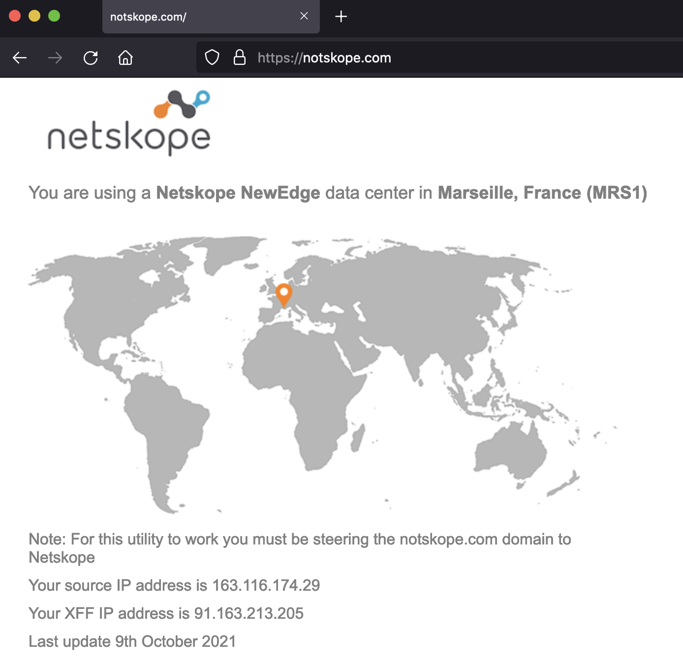Click the bold Netskope NewEdge text

(x=238, y=193)
